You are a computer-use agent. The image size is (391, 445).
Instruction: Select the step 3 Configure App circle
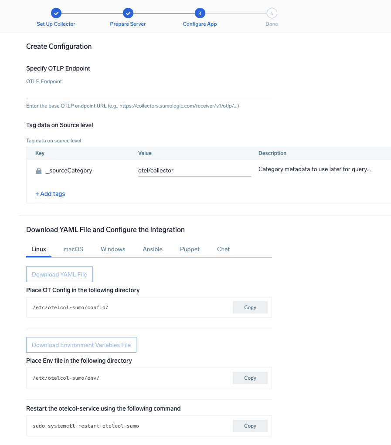(x=200, y=13)
